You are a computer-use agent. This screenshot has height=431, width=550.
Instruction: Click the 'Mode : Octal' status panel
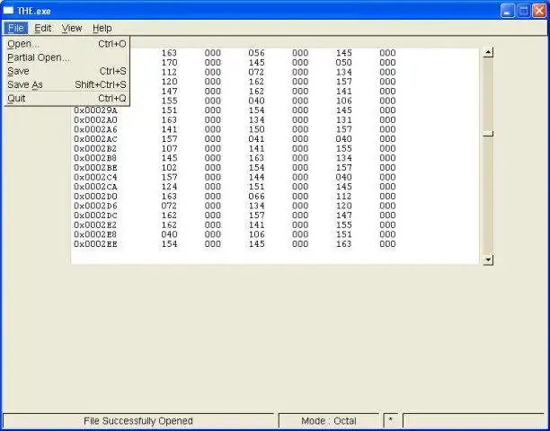coord(329,420)
